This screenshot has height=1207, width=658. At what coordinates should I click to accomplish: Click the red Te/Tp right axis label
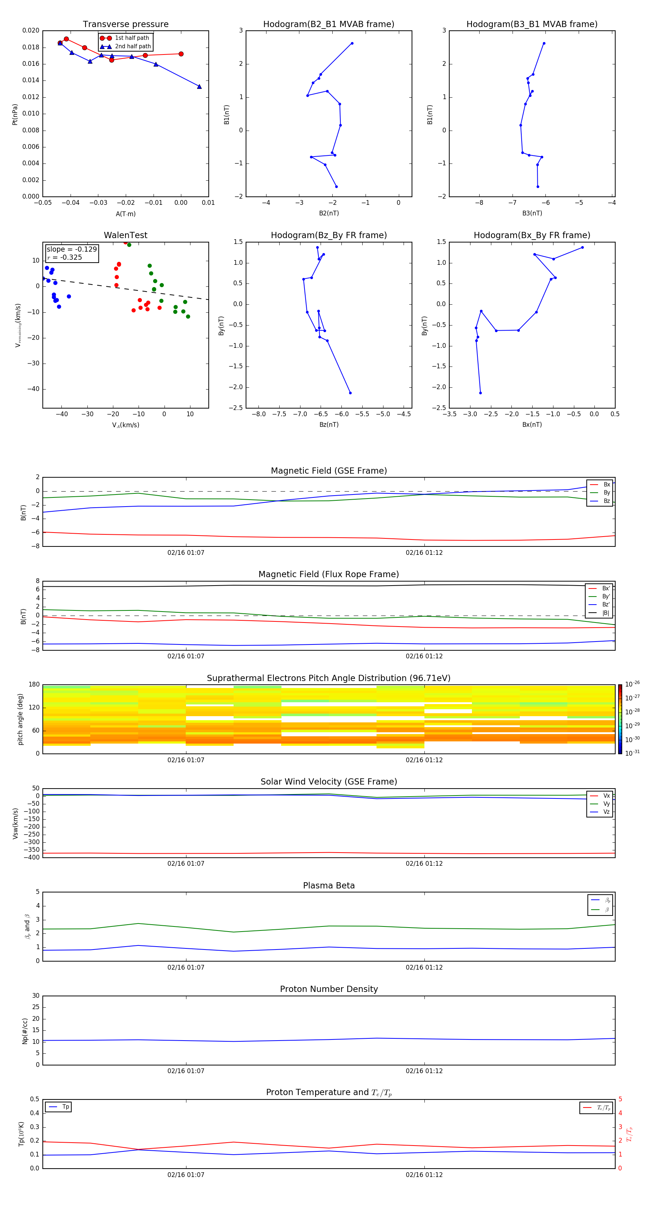pos(629,1134)
